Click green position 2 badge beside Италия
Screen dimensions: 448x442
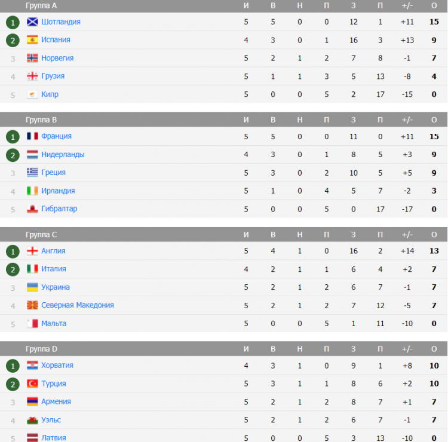(13, 269)
